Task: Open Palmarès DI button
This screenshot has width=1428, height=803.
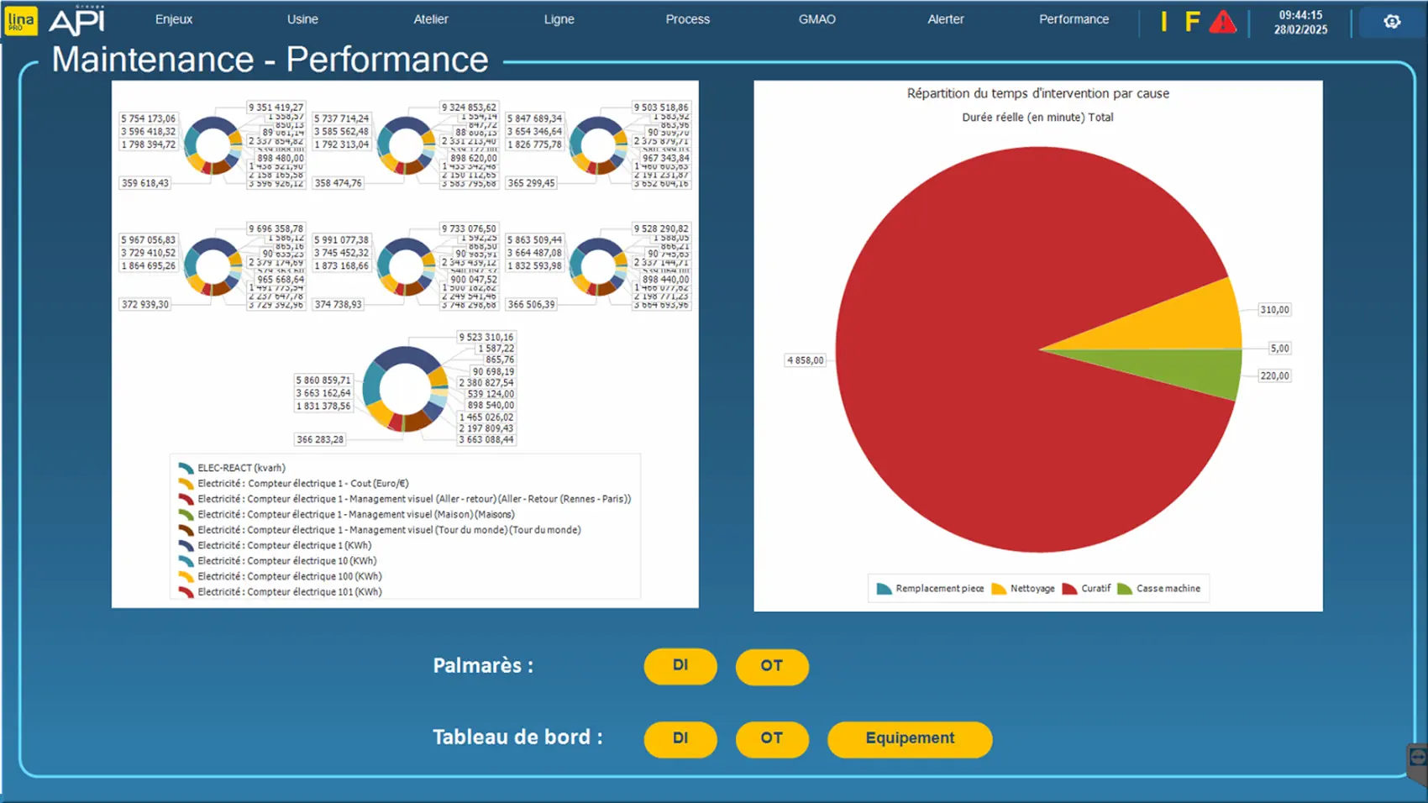Action: pos(680,666)
